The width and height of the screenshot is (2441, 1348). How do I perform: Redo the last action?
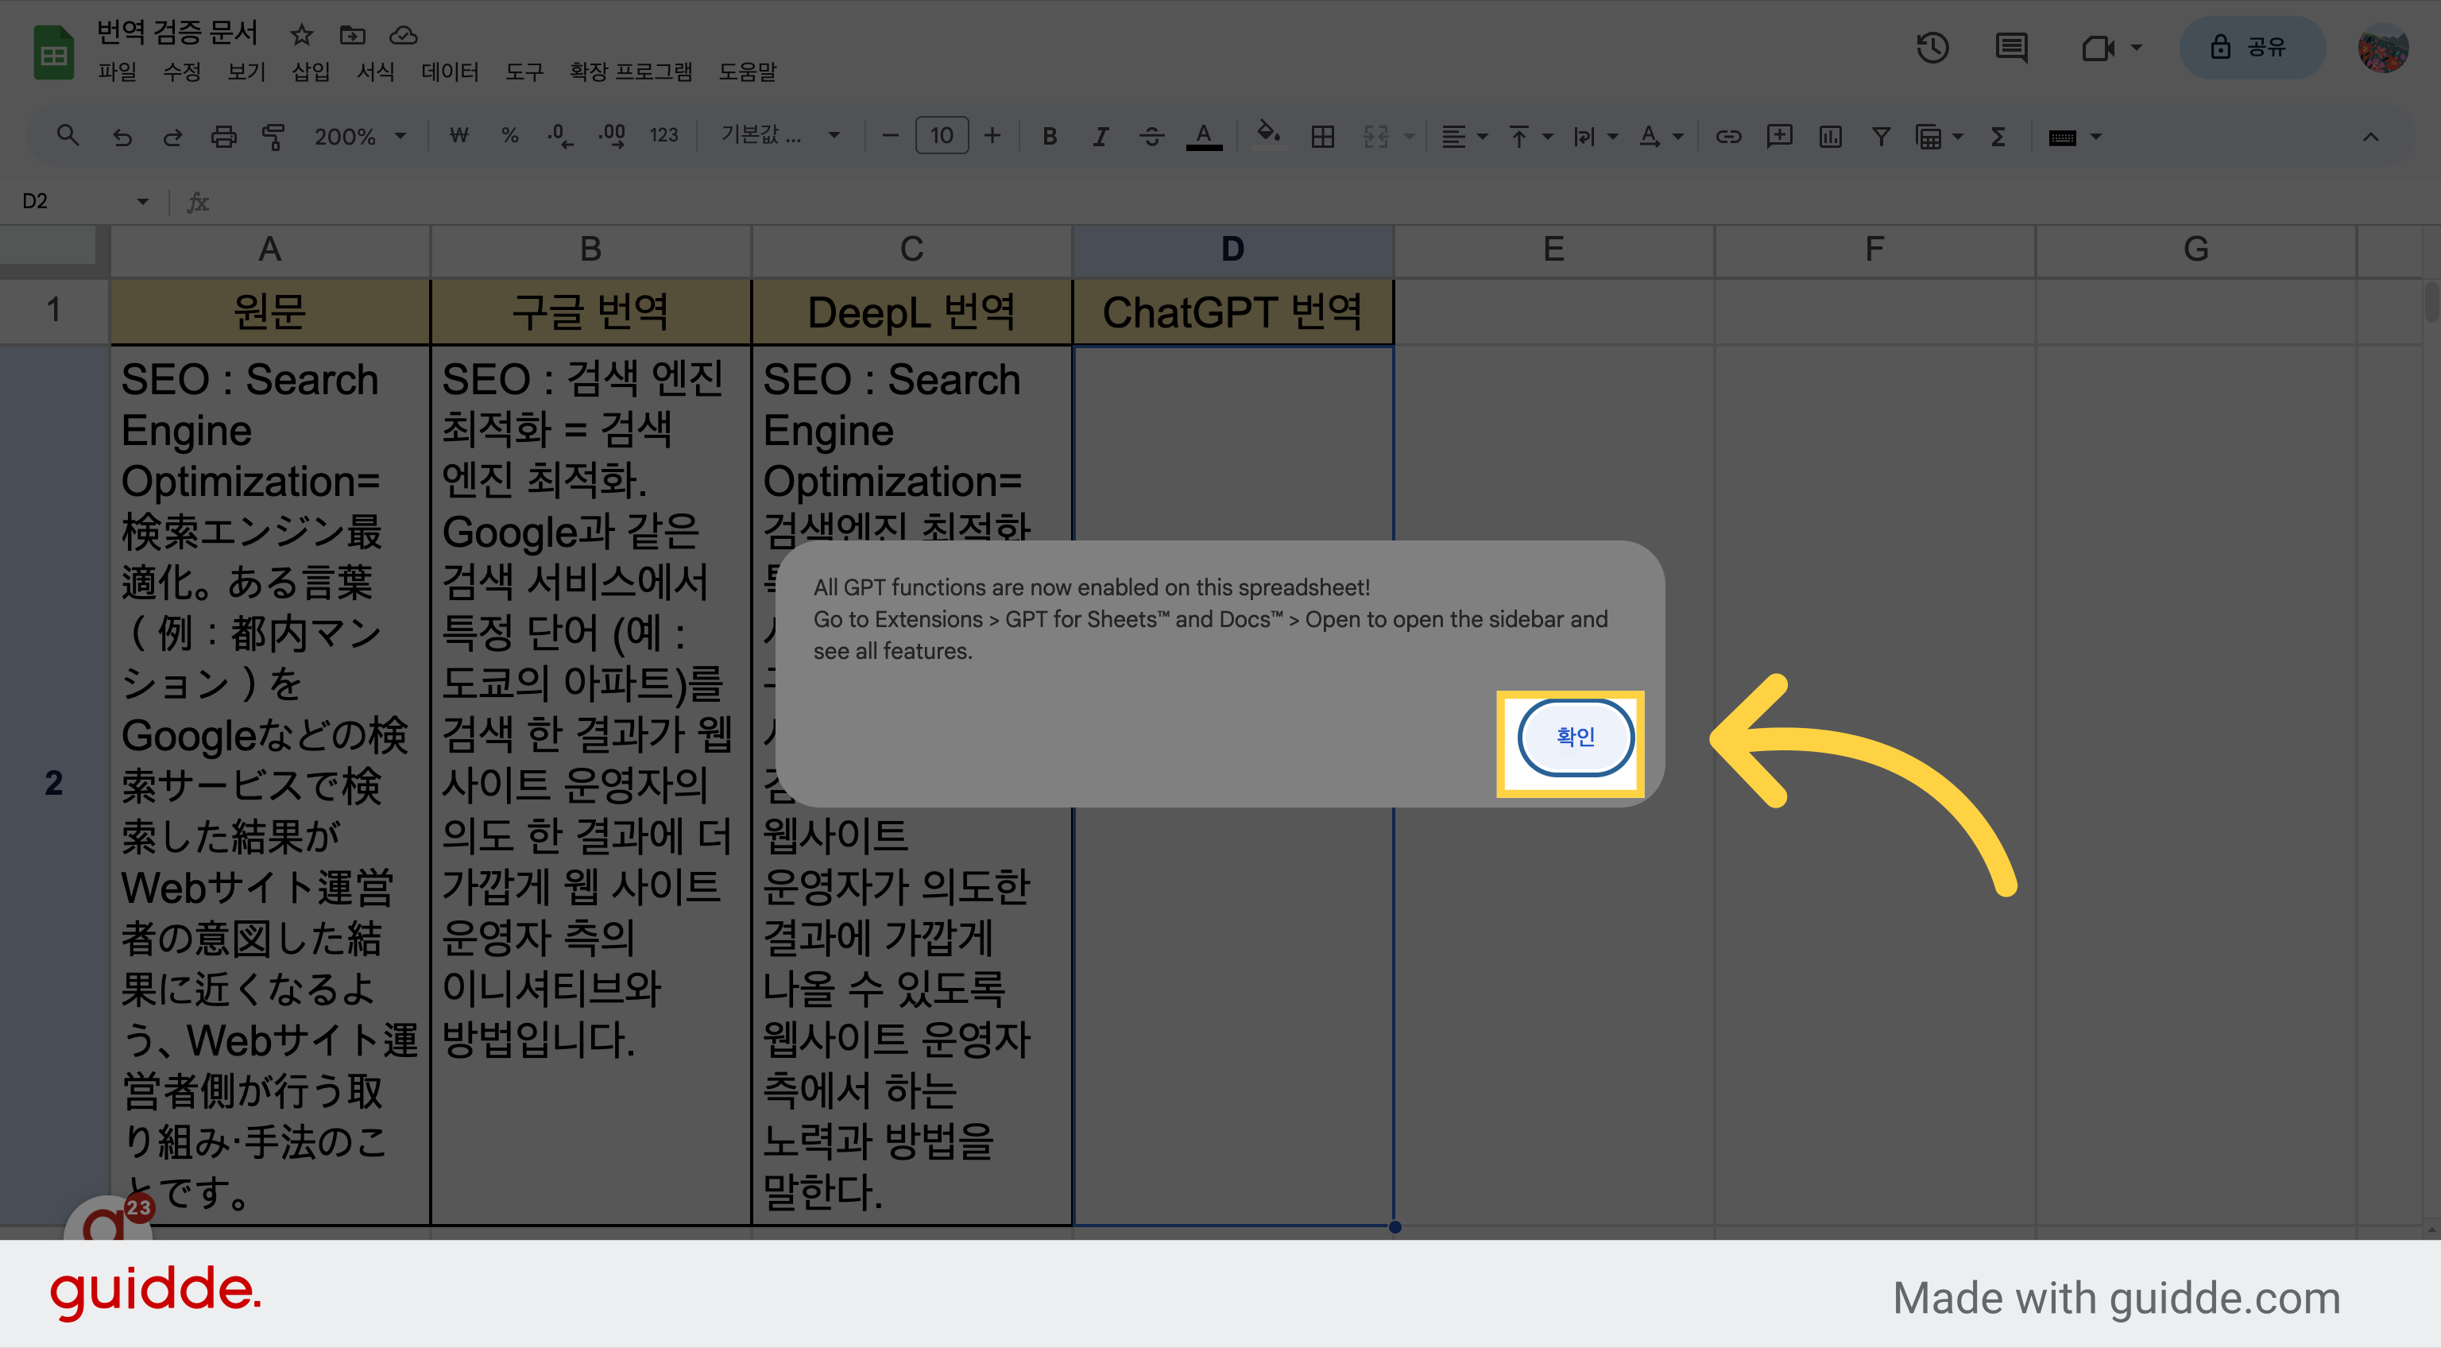(x=172, y=137)
